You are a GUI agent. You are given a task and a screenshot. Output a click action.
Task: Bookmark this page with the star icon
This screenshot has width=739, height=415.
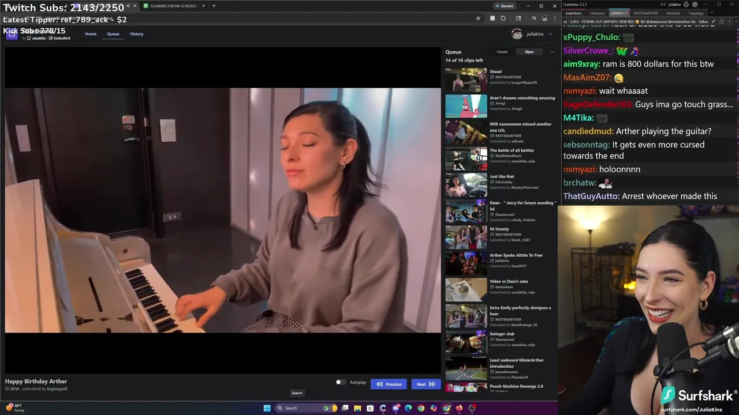pyautogui.click(x=478, y=18)
